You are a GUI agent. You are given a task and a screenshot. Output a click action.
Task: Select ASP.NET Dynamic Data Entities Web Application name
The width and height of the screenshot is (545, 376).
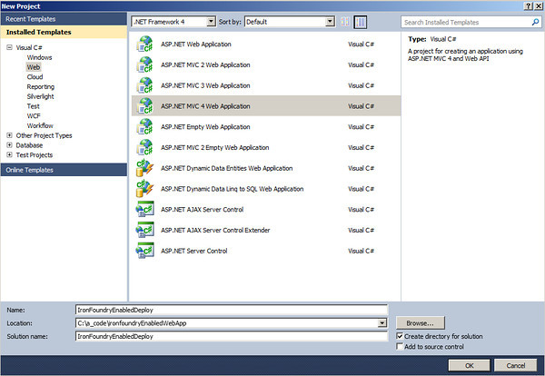(226, 168)
